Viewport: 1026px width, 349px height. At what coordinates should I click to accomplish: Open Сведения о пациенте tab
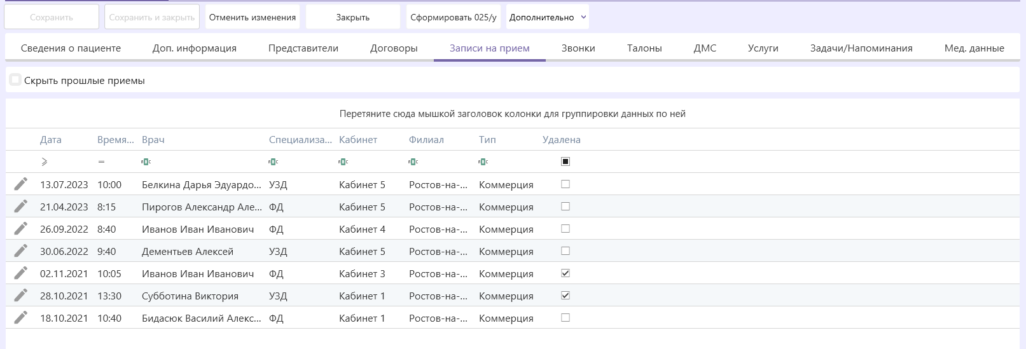[x=71, y=48]
